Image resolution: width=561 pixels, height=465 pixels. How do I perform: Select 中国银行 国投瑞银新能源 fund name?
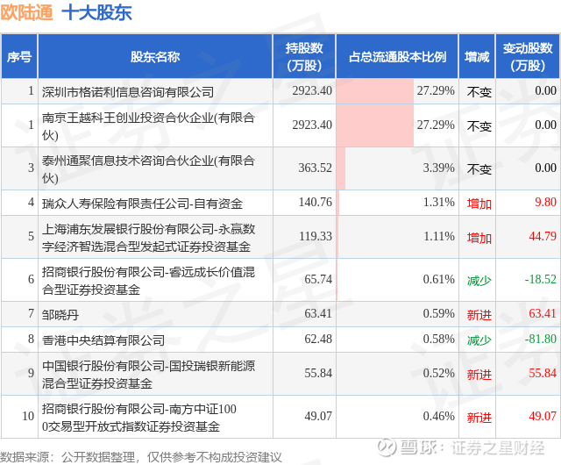(148, 375)
